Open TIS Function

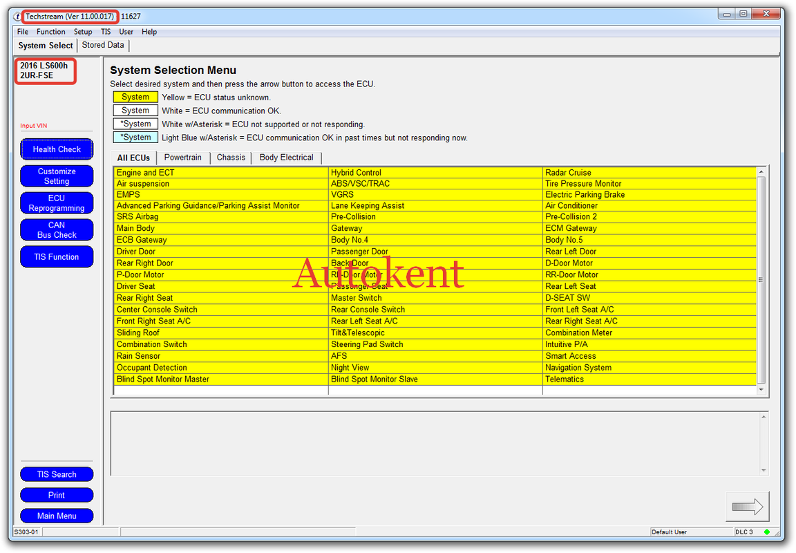57,257
